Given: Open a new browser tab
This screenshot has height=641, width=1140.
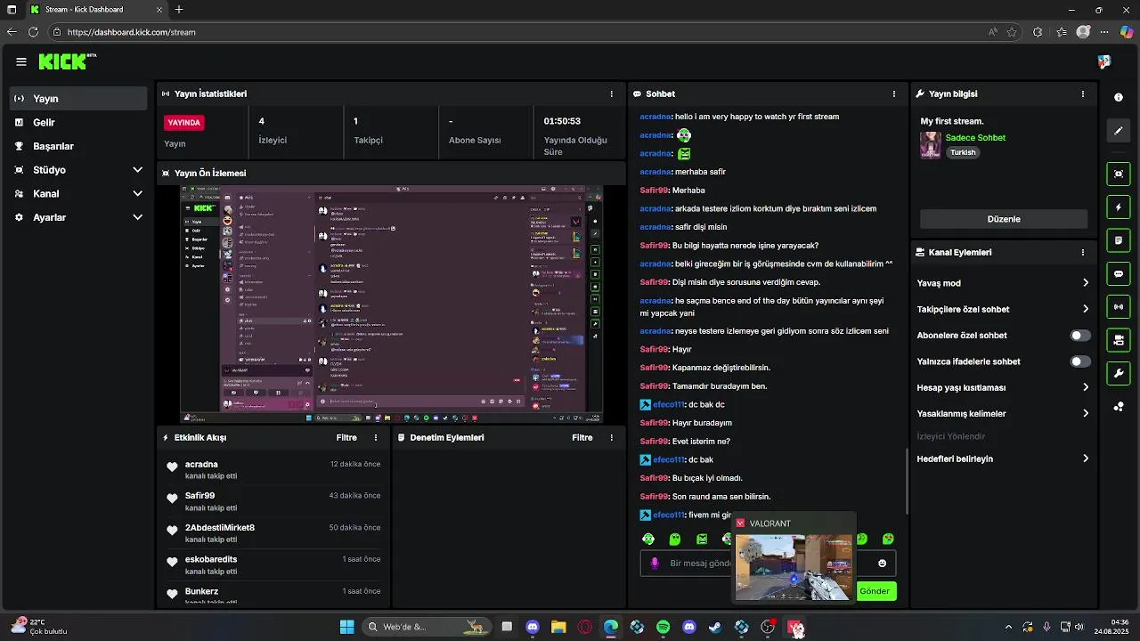Looking at the screenshot, I should [x=179, y=10].
